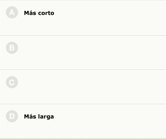This screenshot has height=139, width=166.
Task: Select the 'Más larga' answer text
Action: 39,117
